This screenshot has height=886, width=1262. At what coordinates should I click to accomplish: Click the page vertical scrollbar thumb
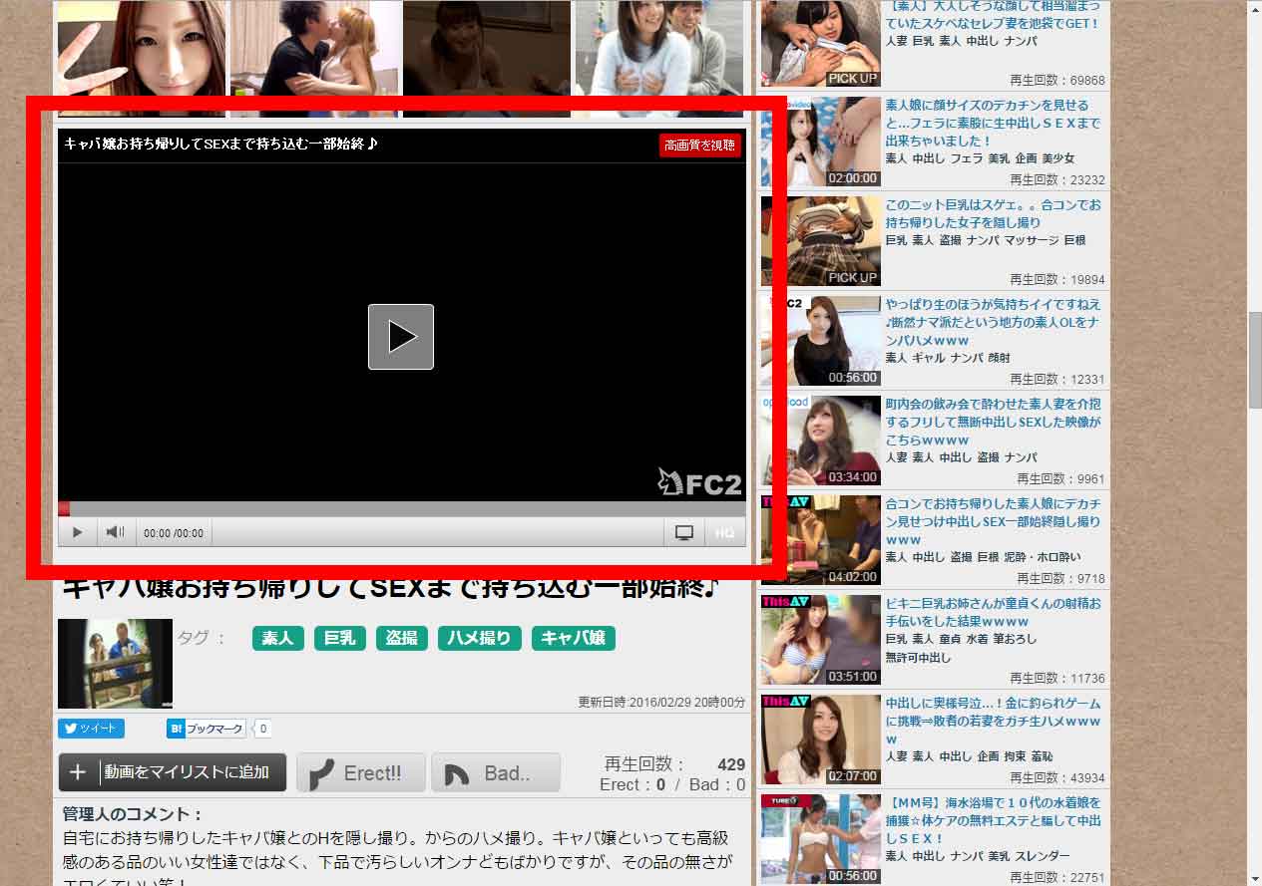tap(1254, 359)
